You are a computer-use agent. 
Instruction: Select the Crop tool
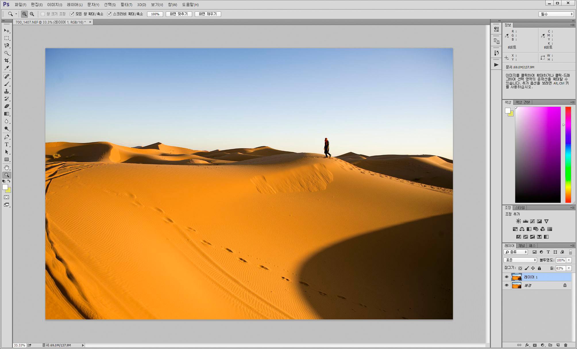7,61
